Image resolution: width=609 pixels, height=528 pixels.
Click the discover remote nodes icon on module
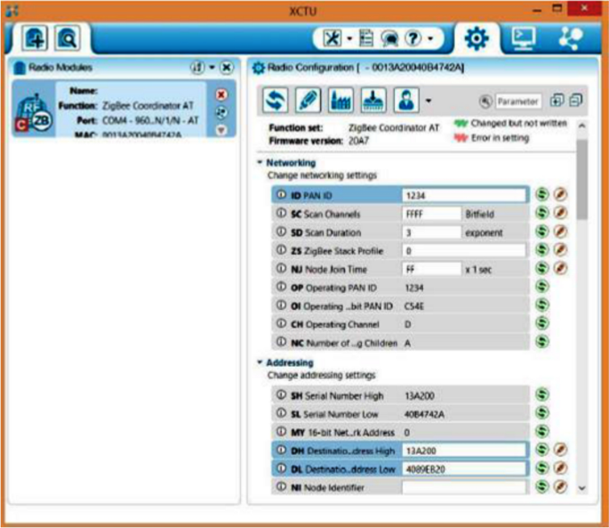pyautogui.click(x=221, y=112)
